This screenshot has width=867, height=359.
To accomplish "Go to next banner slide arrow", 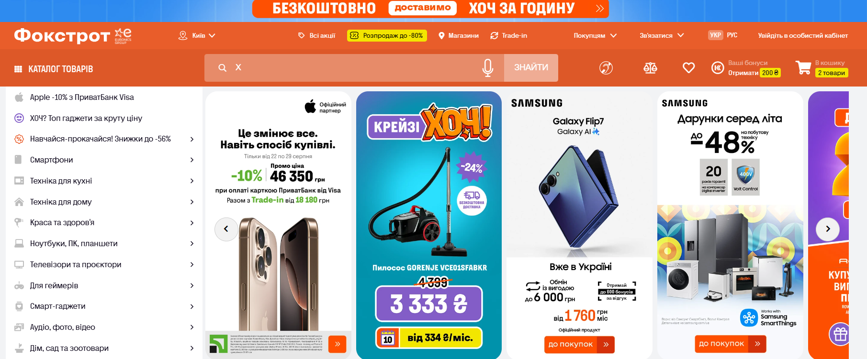I will tap(827, 229).
